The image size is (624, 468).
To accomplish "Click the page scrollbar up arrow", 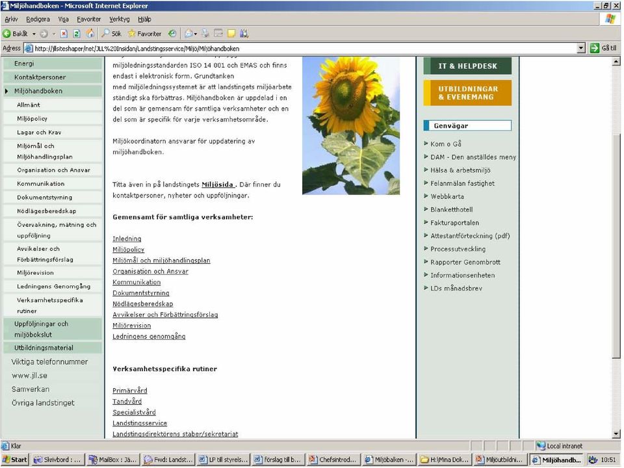I will [x=616, y=62].
